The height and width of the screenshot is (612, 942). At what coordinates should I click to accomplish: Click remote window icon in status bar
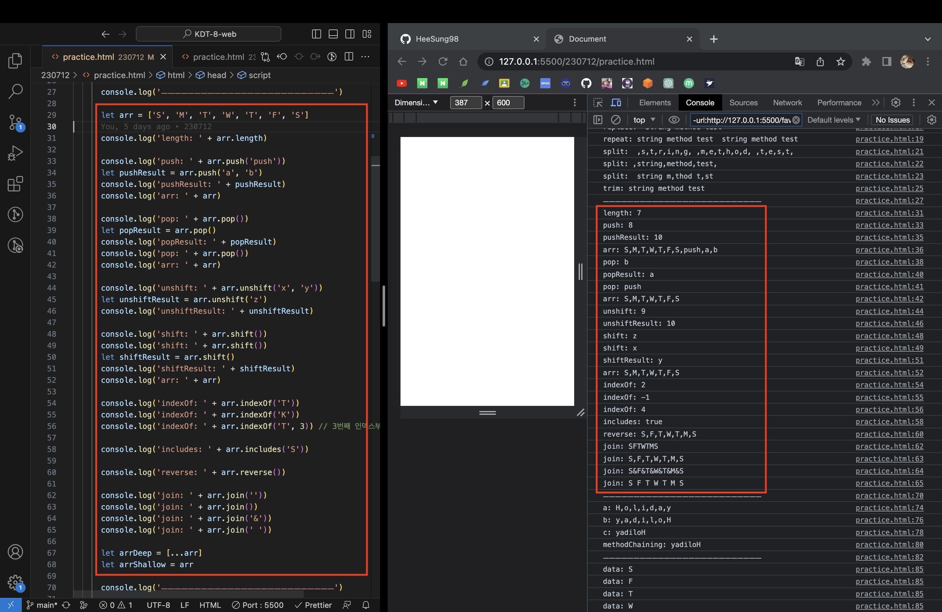coord(11,605)
